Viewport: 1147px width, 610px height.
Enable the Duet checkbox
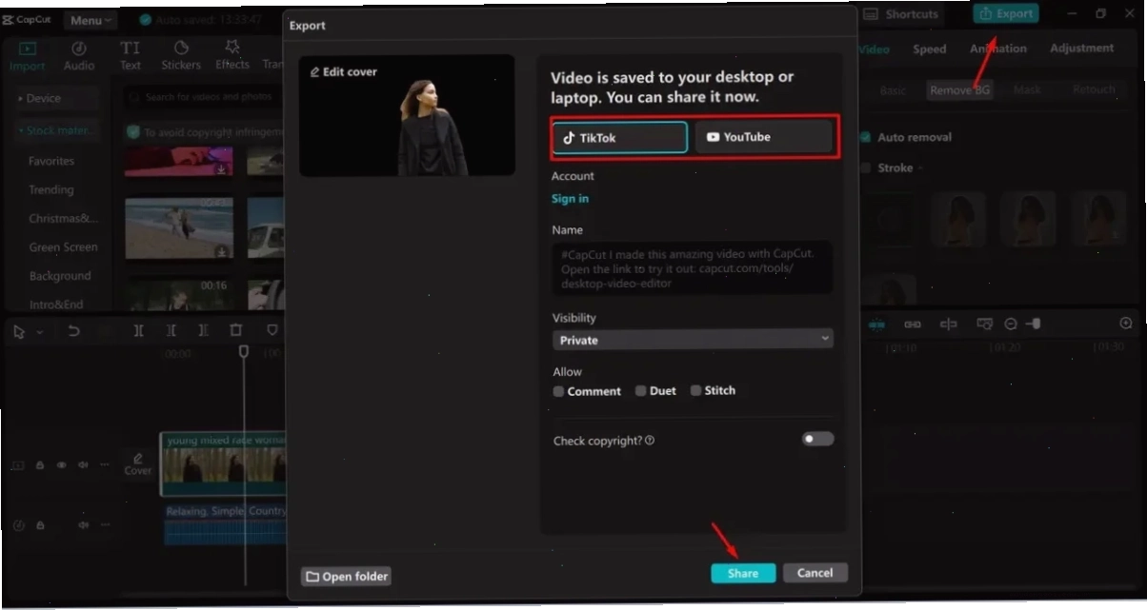641,390
